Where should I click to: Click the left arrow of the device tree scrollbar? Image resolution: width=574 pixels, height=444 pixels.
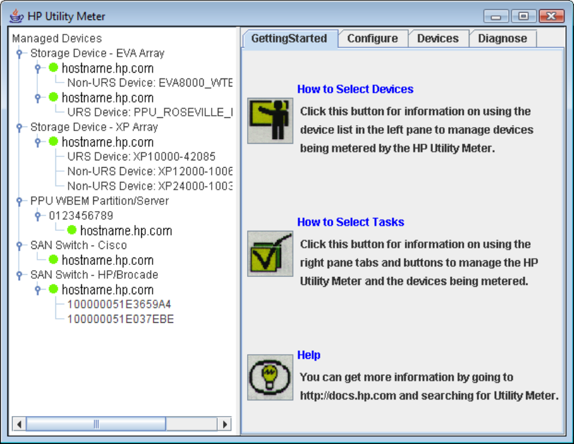click(x=19, y=424)
